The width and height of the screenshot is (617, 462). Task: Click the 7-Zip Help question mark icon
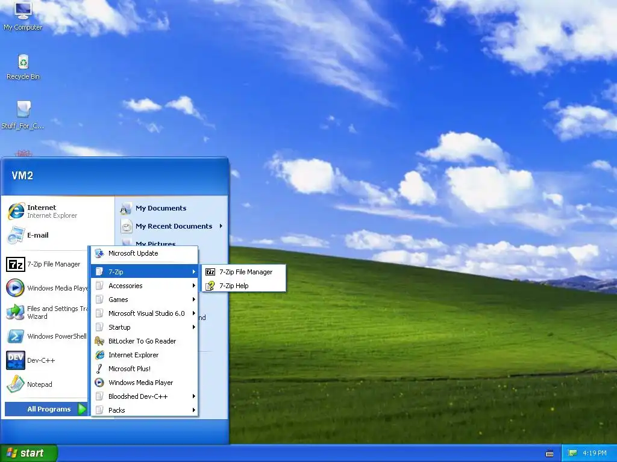[x=210, y=286]
